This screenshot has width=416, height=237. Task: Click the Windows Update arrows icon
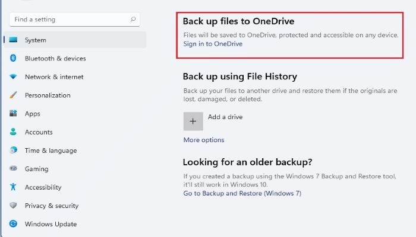coord(13,224)
